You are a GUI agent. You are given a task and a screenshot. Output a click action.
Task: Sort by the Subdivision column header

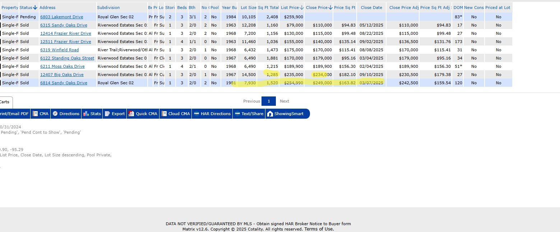point(109,8)
